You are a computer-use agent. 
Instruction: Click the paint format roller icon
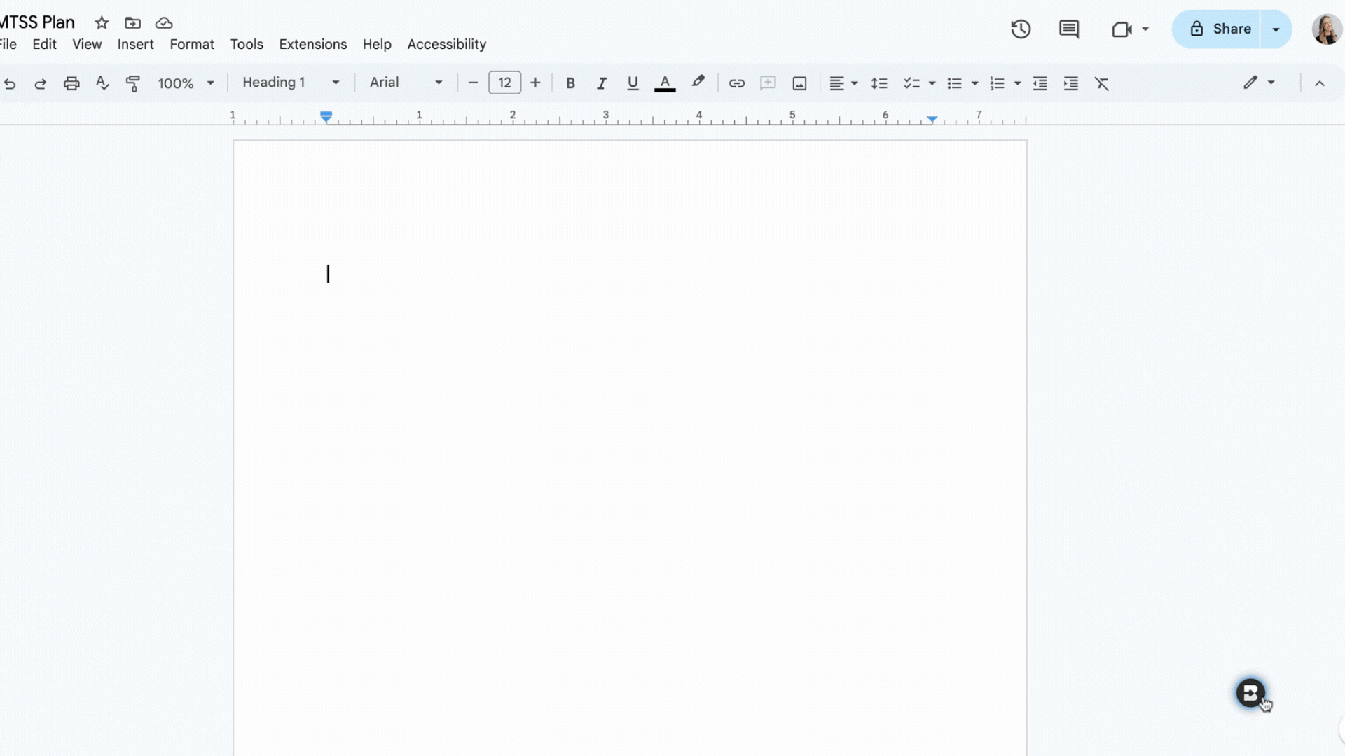(x=133, y=83)
